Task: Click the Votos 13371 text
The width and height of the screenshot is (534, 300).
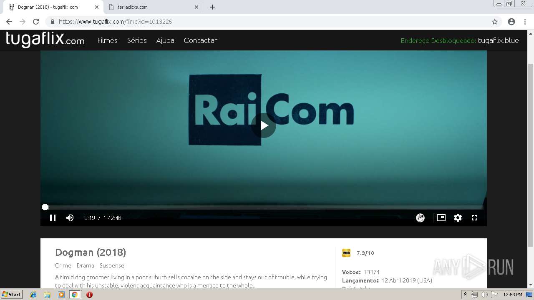Action: tap(361, 272)
